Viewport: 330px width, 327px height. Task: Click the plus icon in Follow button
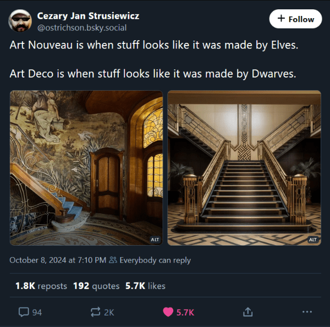pos(281,19)
